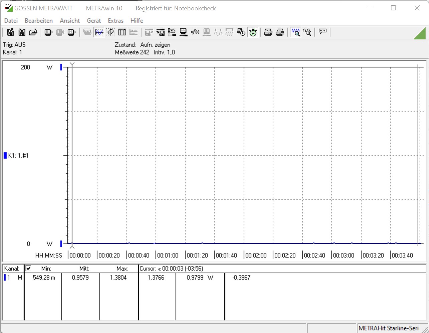Viewport: 429px width, 333px height.
Task: Click the Max value 1,3804
Action: pos(119,277)
